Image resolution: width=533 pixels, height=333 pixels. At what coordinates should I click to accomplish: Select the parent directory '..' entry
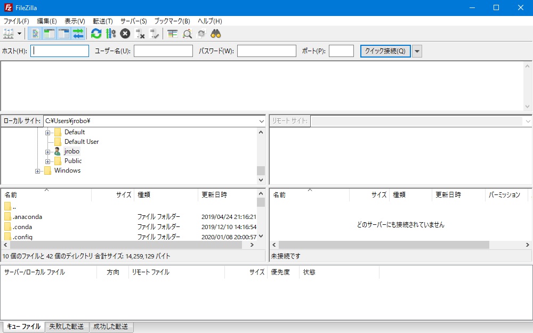(x=130, y=207)
